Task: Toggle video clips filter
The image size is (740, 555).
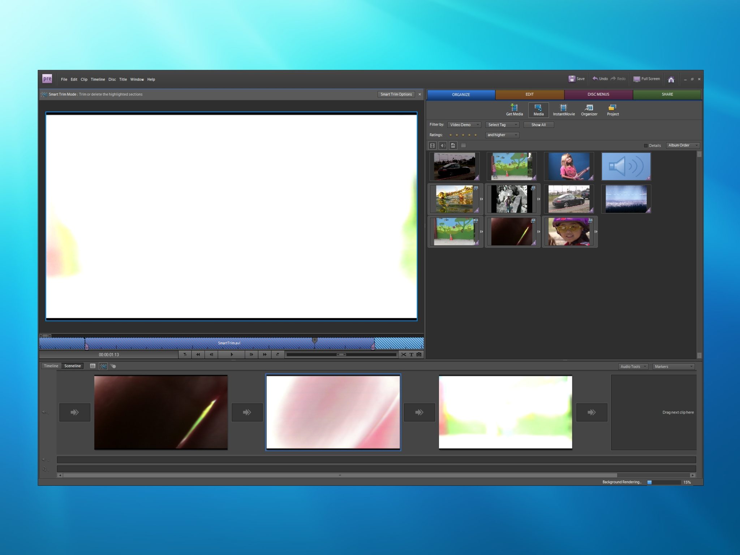Action: 433,146
